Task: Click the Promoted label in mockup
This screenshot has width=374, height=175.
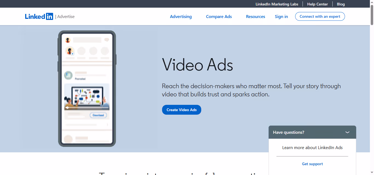Action: tap(80, 79)
